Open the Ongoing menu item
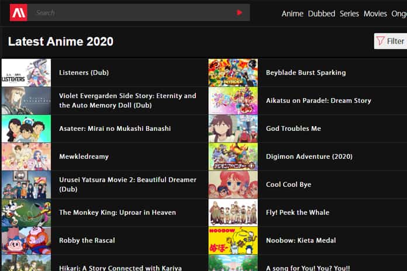407x271 pixels. (x=399, y=13)
